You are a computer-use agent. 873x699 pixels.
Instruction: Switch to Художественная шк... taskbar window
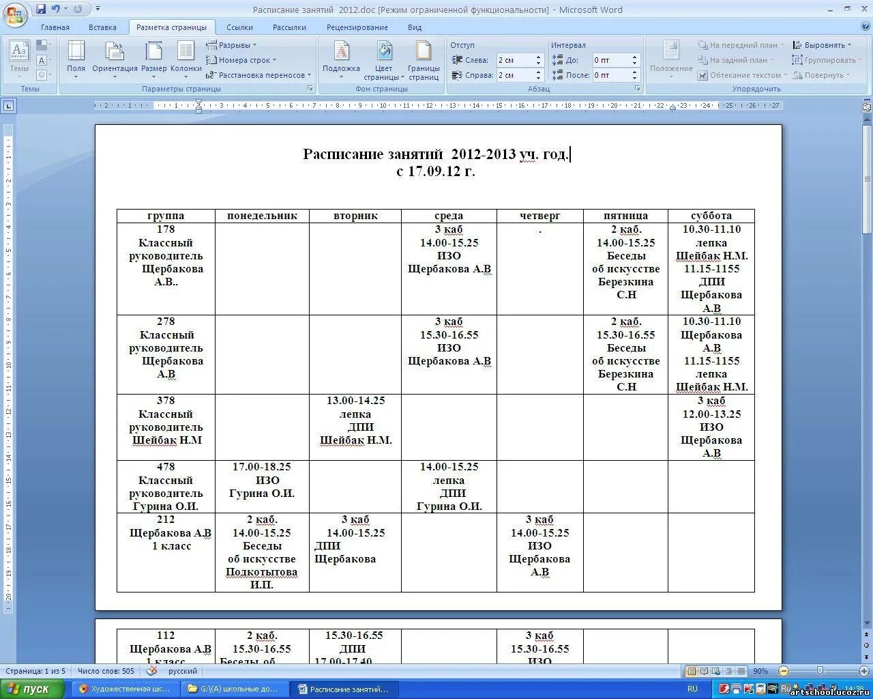(x=125, y=689)
